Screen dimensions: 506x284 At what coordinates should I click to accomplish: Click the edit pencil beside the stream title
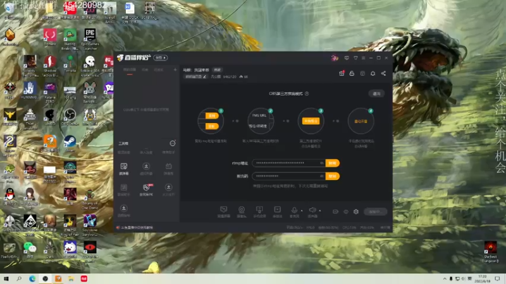coord(204,76)
